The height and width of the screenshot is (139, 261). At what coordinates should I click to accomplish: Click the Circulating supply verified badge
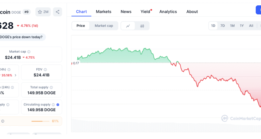58,105
